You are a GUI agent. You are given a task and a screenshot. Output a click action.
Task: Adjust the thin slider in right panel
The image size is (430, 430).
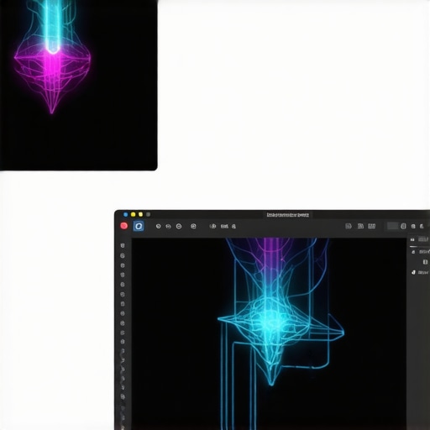(x=419, y=246)
